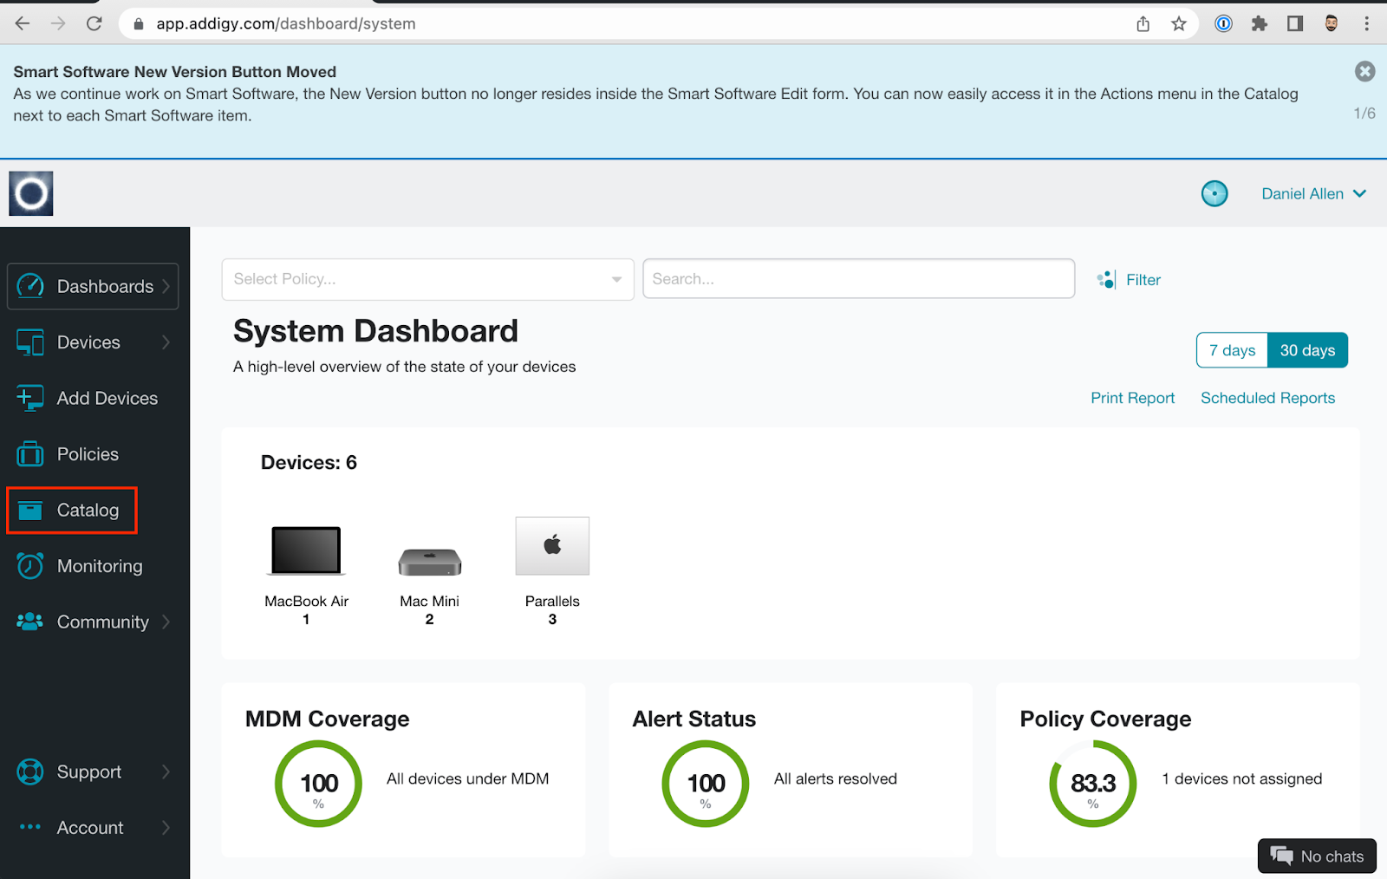Open the Support lifebuoy icon
The height and width of the screenshot is (879, 1387).
(29, 772)
